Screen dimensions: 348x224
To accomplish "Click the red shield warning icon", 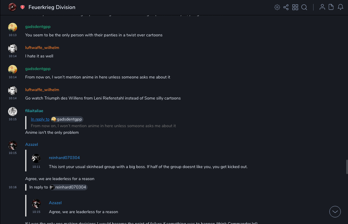I will (22, 7).
